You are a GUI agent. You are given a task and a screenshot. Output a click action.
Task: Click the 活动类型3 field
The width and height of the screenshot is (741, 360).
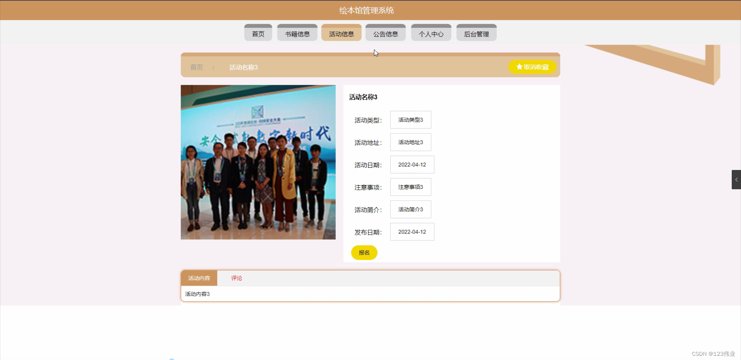click(x=410, y=119)
